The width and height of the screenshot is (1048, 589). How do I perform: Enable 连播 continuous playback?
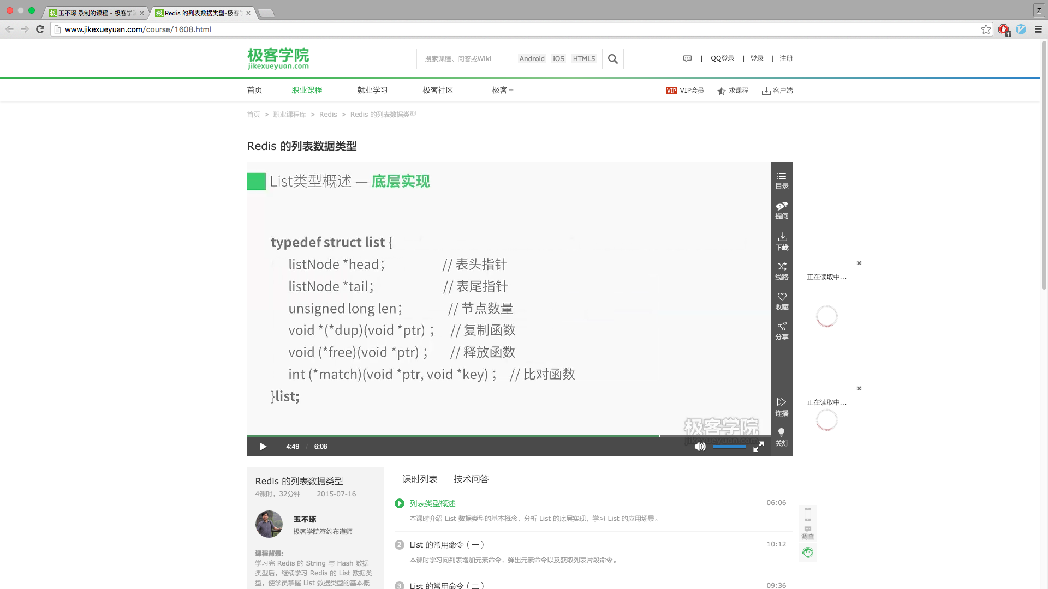tap(782, 406)
